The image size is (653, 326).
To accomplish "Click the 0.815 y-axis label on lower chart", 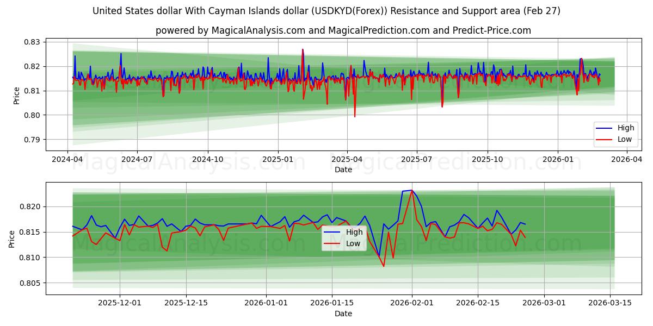I will coord(30,232).
